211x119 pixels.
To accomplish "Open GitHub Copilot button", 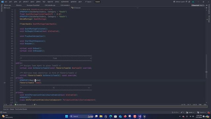I will tap(179, 2).
